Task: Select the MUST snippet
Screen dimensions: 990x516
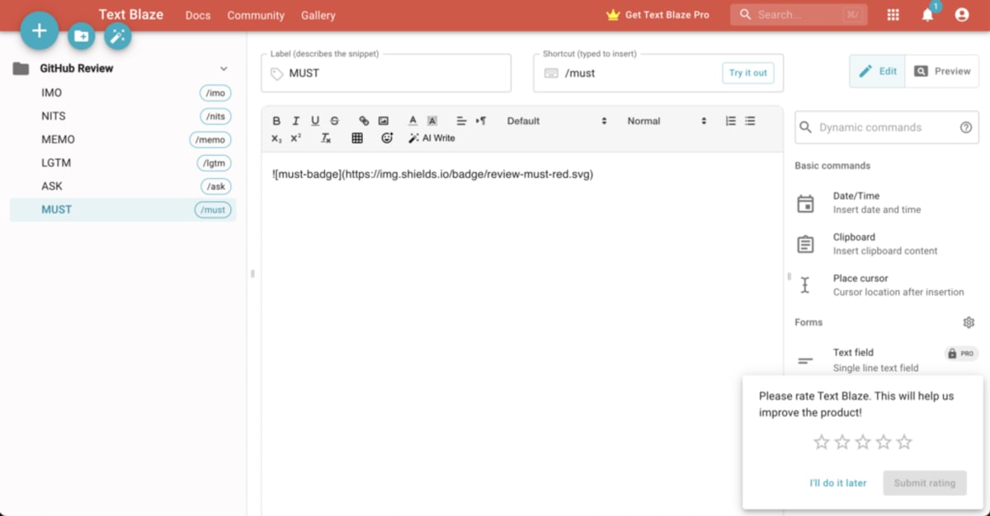Action: tap(123, 209)
